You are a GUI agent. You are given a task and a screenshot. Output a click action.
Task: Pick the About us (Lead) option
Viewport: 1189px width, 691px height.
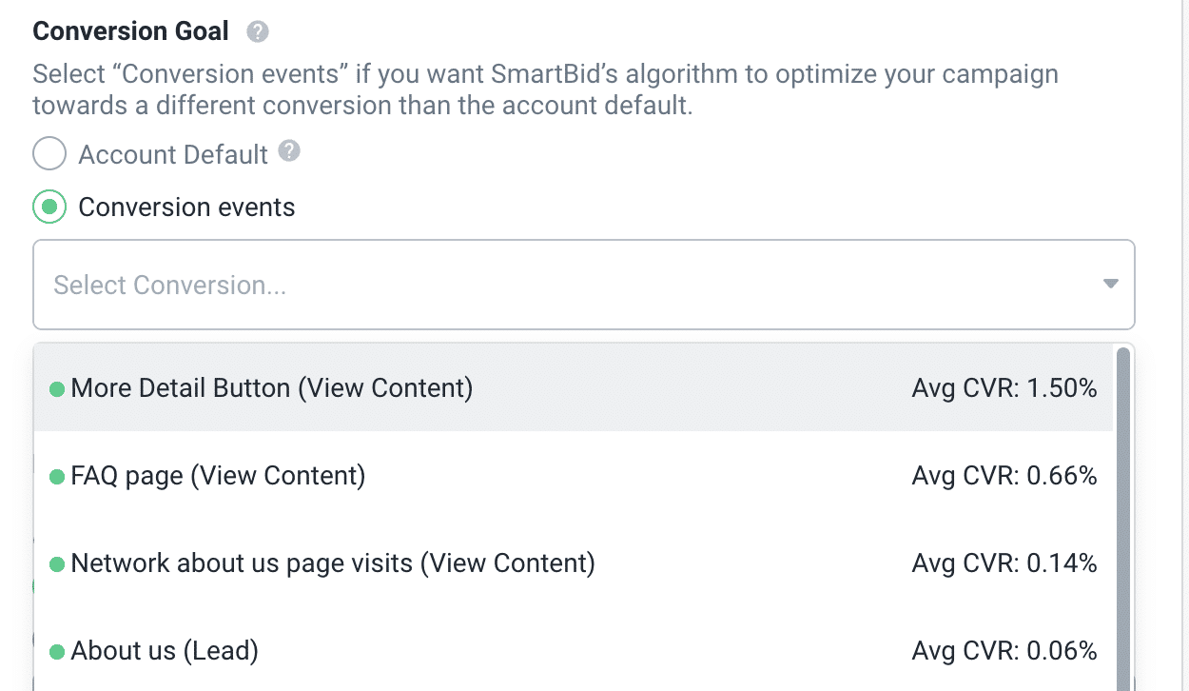[165, 651]
